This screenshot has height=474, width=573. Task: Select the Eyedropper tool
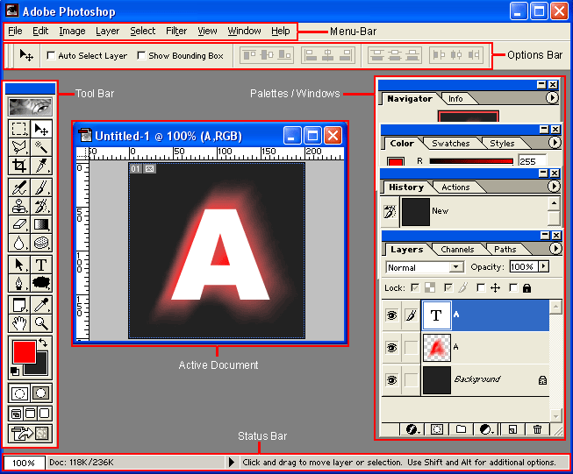[41, 305]
